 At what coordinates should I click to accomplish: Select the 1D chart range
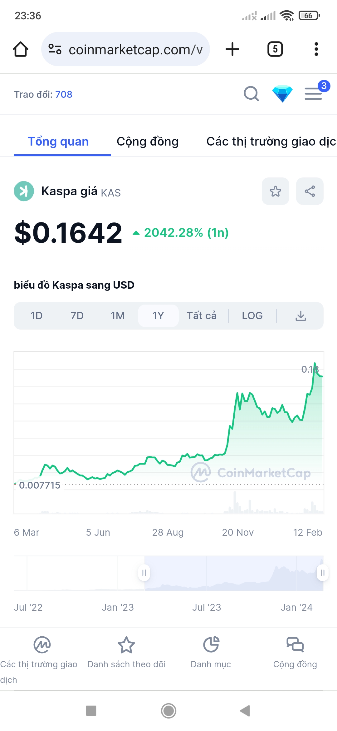click(x=37, y=316)
